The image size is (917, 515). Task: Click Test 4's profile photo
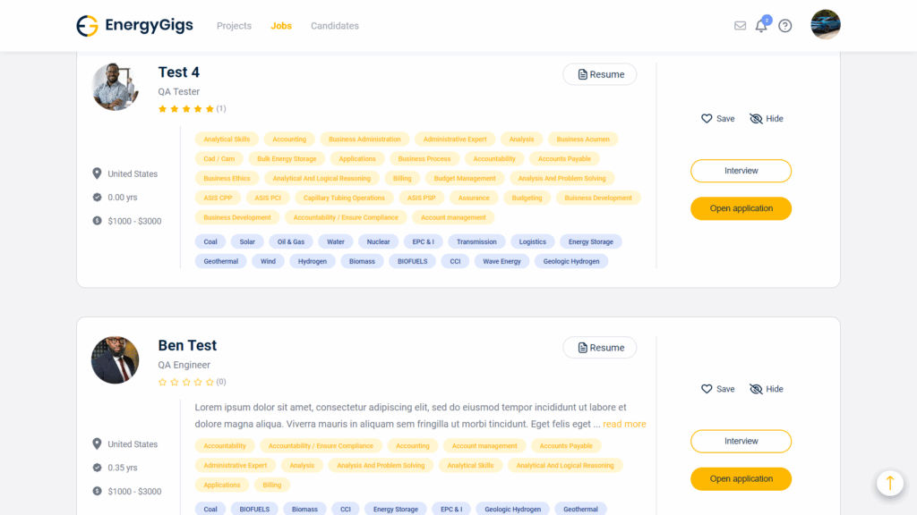click(x=116, y=87)
